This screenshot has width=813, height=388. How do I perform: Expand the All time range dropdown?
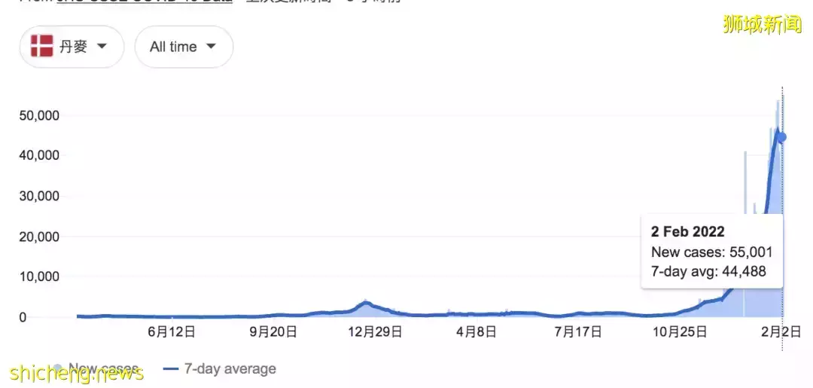click(x=183, y=47)
